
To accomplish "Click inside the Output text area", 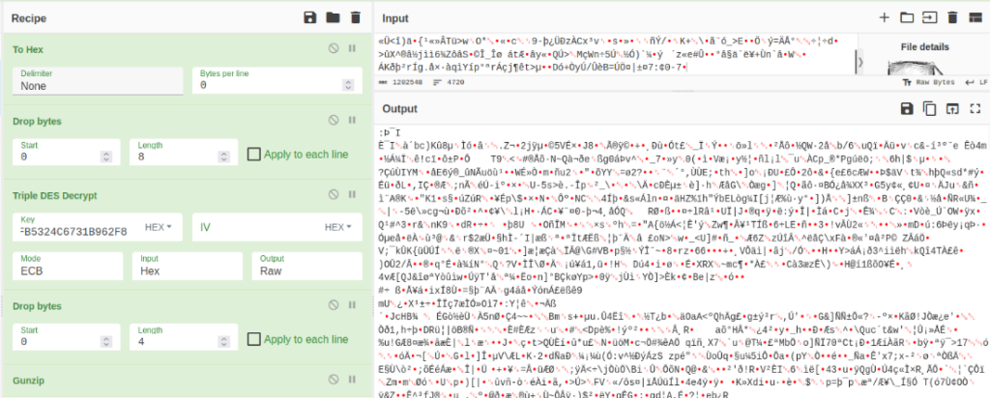I will pos(682,260).
